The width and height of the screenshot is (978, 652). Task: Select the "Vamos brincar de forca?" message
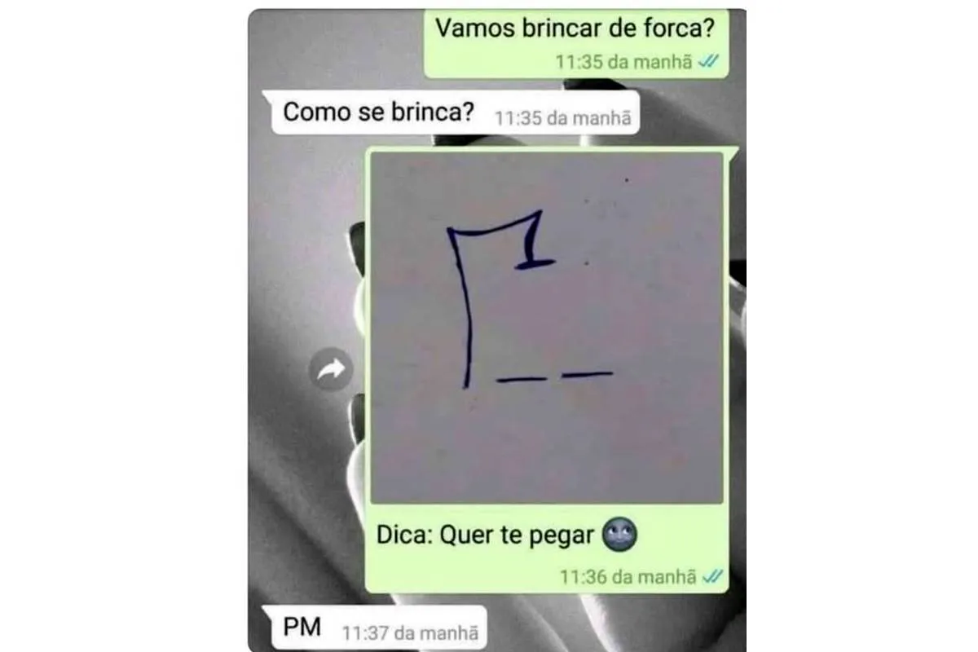pos(575,42)
